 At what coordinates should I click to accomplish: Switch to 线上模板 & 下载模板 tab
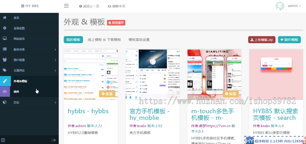point(104,40)
